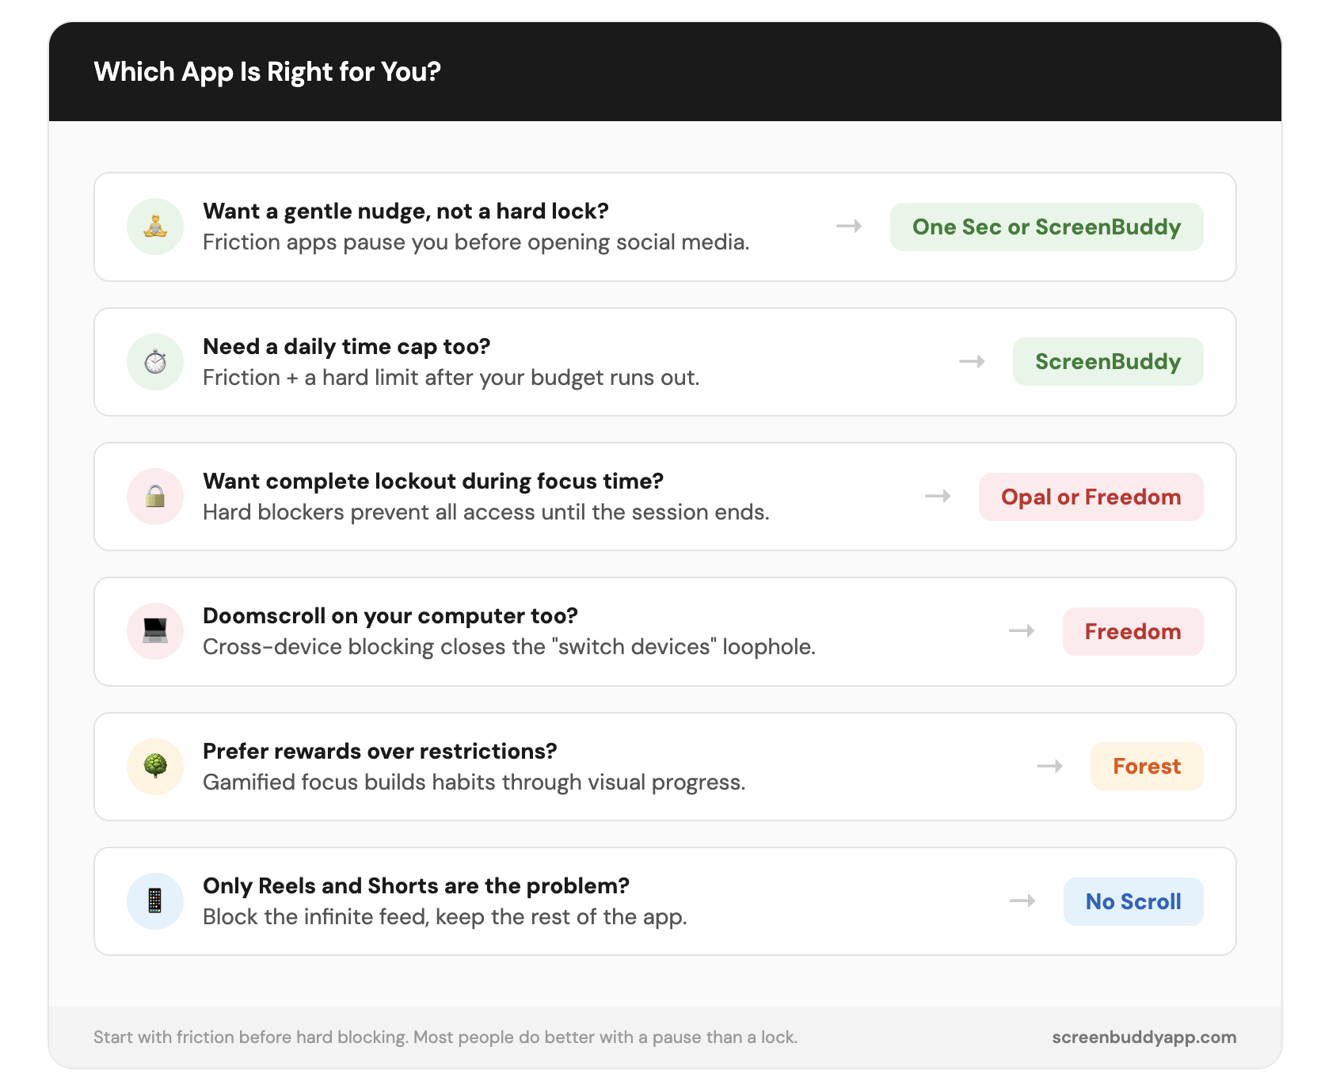Click arrow pointing to No Scroll badge

tap(1022, 901)
